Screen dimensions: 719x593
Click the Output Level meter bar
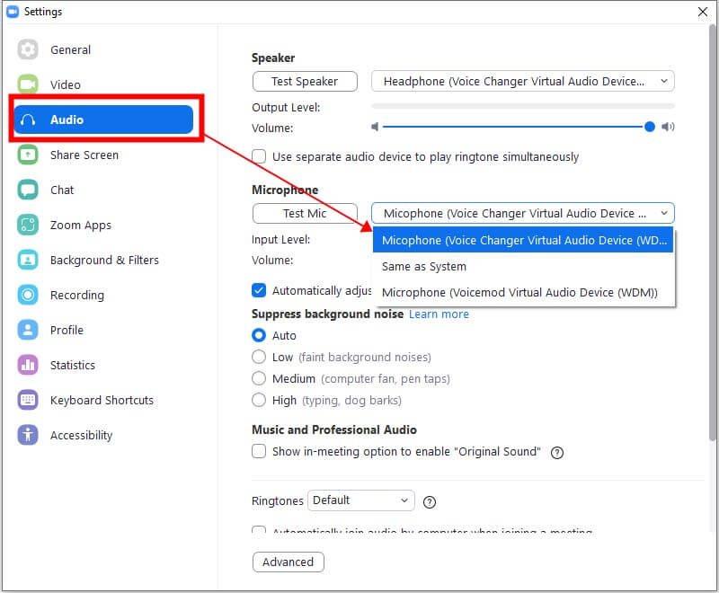523,106
